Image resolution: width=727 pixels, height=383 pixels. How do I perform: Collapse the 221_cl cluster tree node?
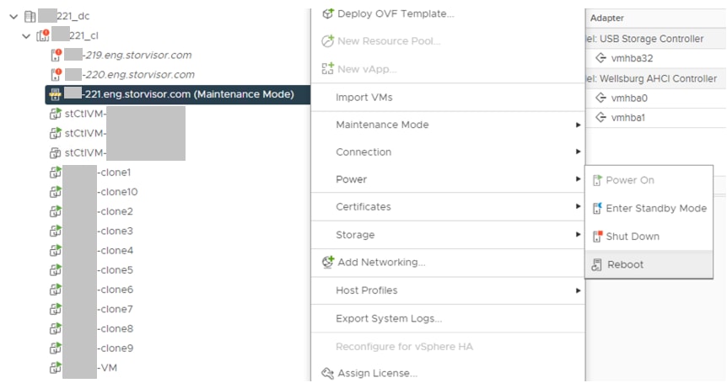pos(26,35)
